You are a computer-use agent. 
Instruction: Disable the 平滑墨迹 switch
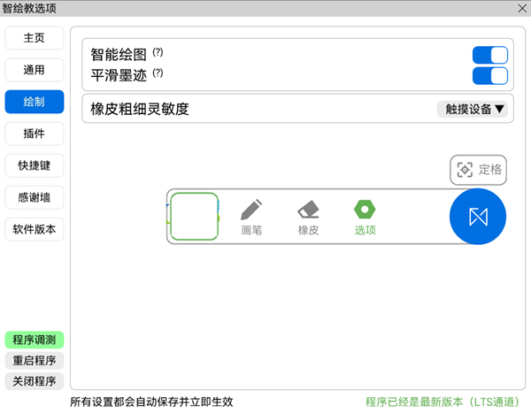pos(489,76)
